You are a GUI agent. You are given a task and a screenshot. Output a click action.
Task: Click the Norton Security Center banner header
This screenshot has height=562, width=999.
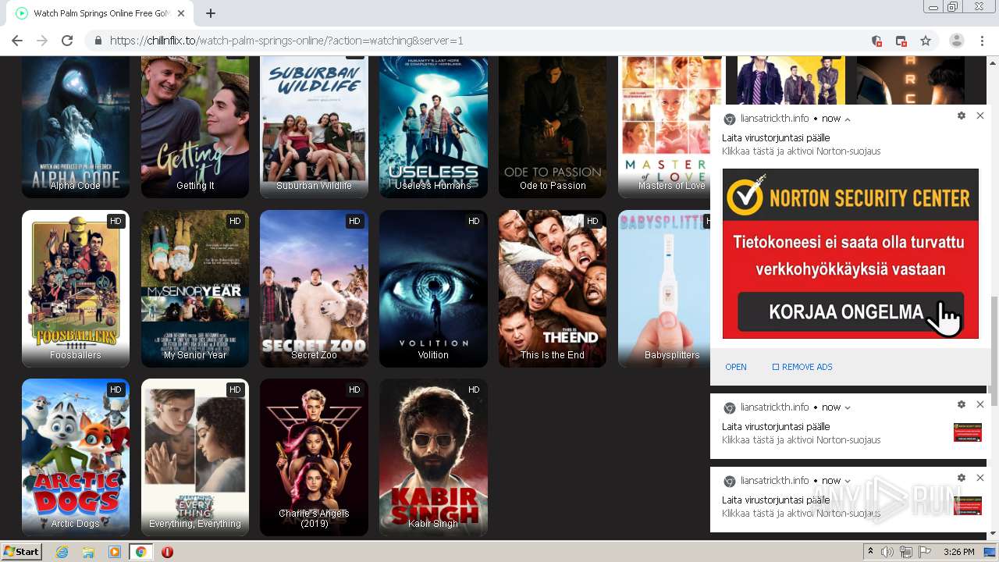point(851,197)
